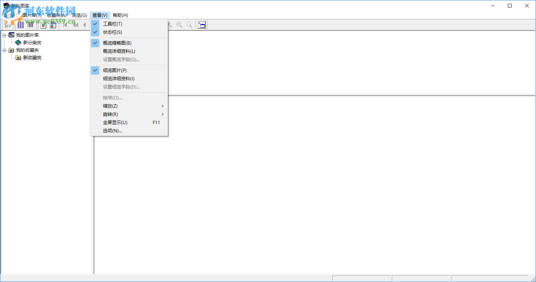Click the picture details toolbar icon

click(x=53, y=25)
